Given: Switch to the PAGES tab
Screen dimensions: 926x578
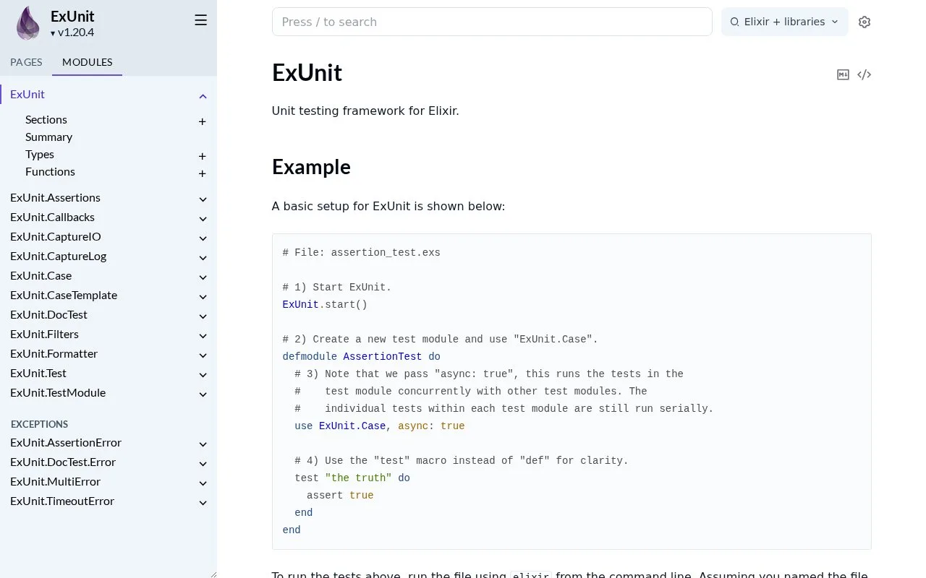Looking at the screenshot, I should coord(26,62).
